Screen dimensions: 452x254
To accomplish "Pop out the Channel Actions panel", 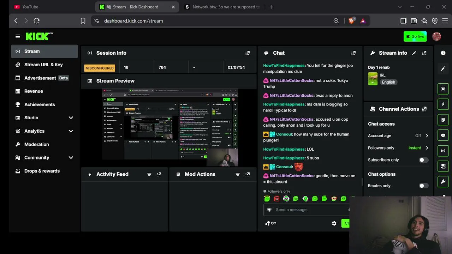I will coord(424,109).
